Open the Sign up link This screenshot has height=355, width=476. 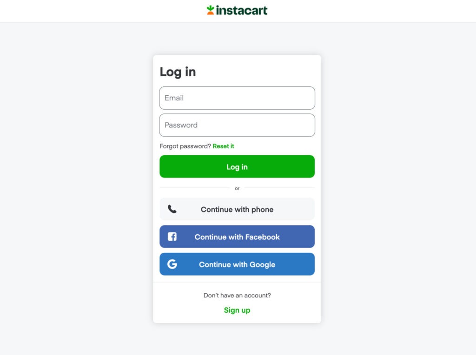point(237,310)
